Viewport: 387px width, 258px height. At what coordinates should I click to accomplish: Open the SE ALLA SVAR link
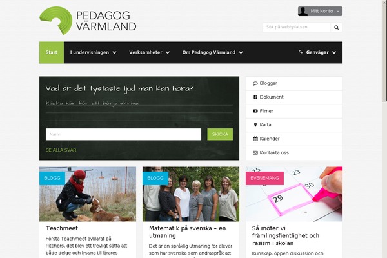coord(61,150)
